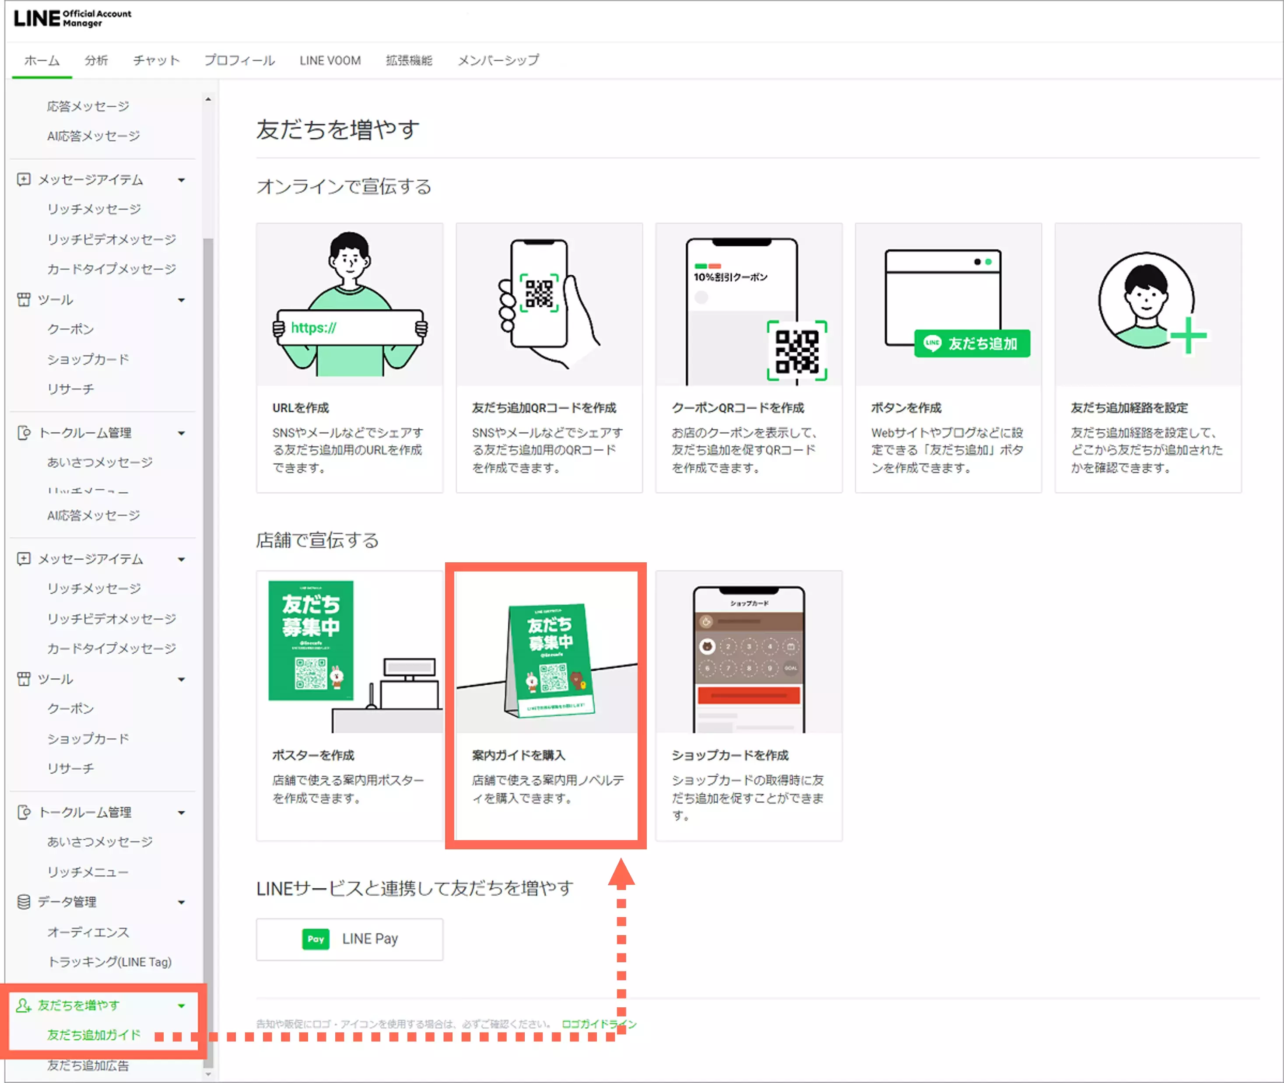The width and height of the screenshot is (1284, 1083).
Task: Click the ツール grid icon in the sidebar
Action: pos(24,300)
